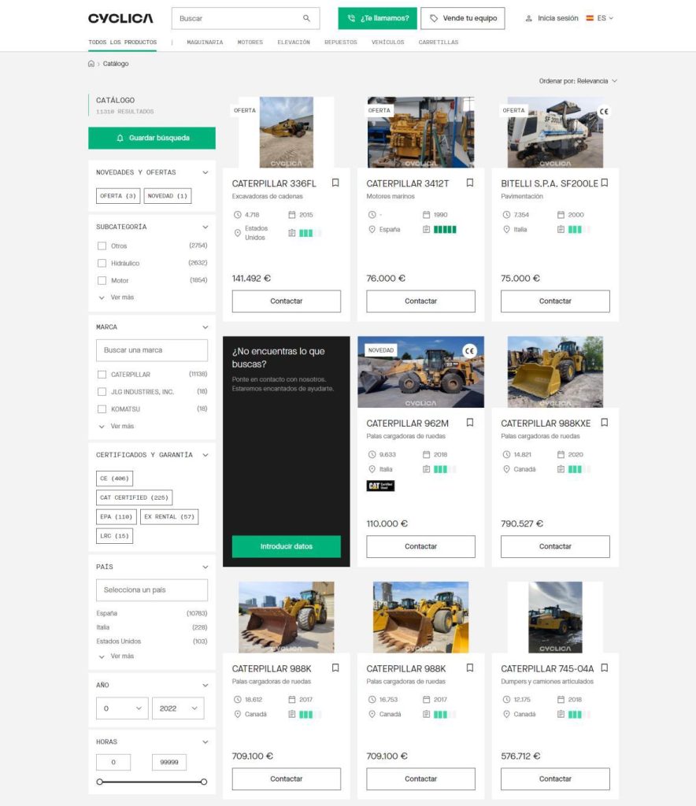The width and height of the screenshot is (696, 806).
Task: Expand Ver más under Marca
Action: 117,426
